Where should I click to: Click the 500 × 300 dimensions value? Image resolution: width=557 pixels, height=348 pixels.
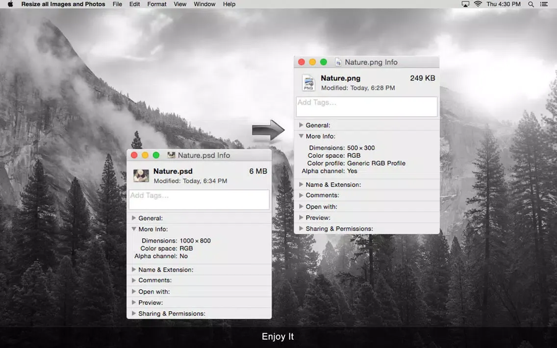361,148
